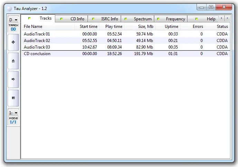
Task: Click the eject disc button
Action: 13,61
